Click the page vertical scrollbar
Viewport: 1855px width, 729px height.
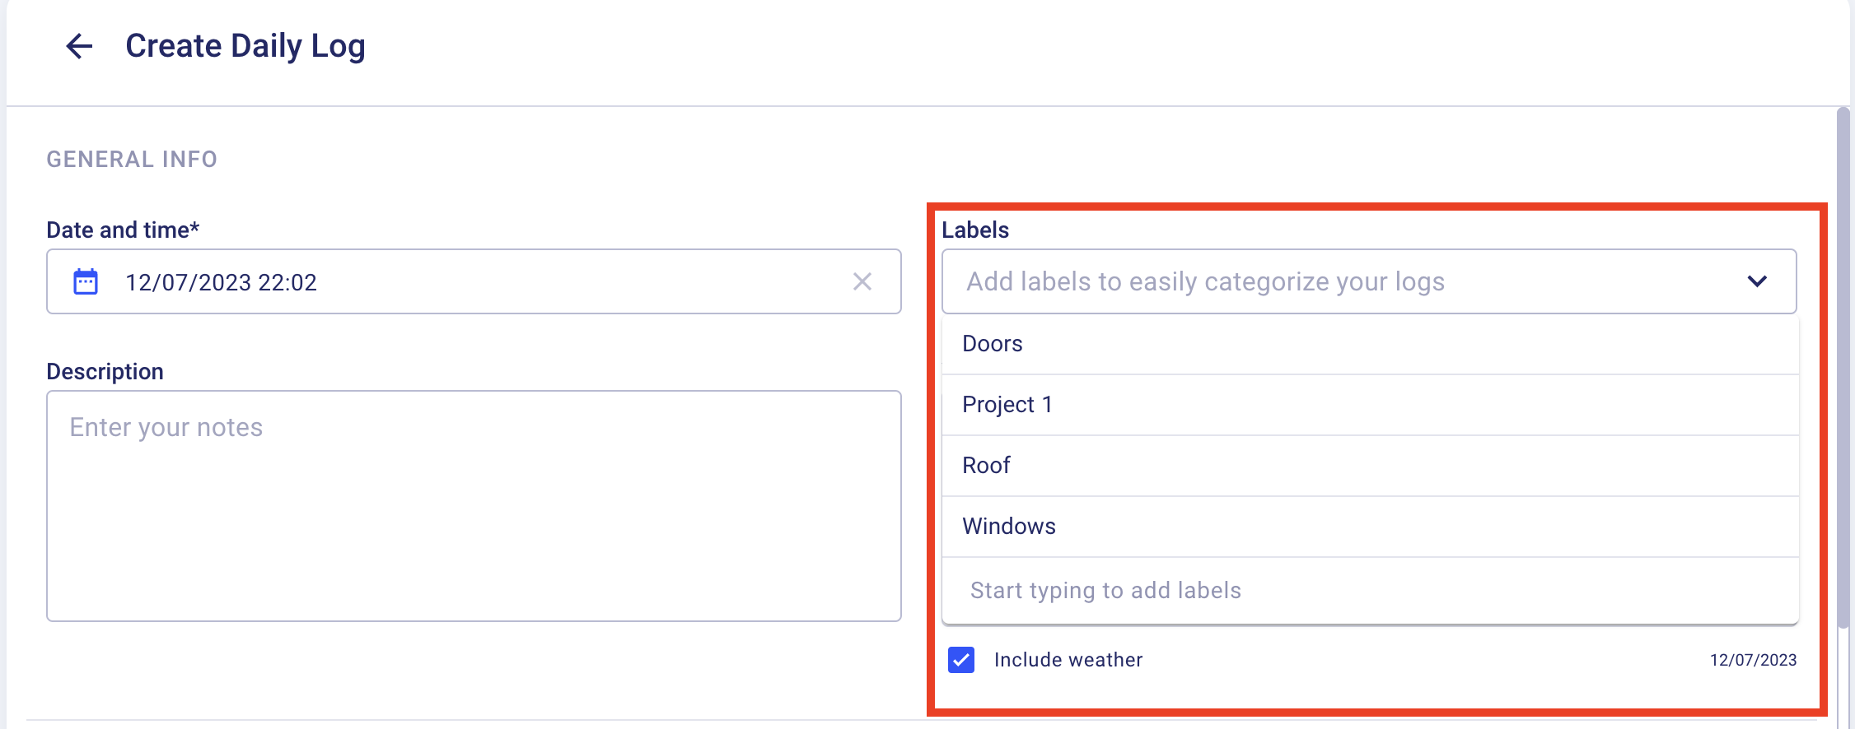click(x=1843, y=369)
